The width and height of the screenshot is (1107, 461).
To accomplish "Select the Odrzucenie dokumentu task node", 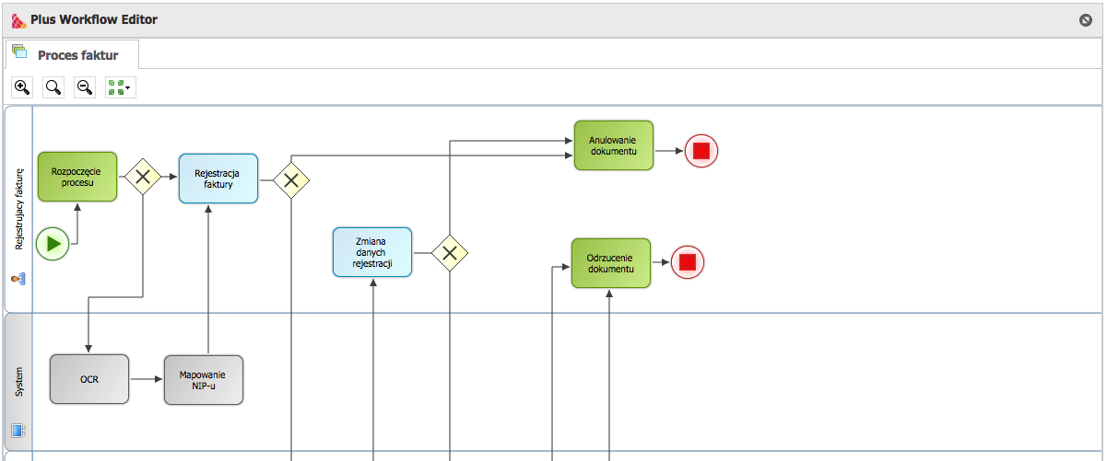I will click(x=611, y=263).
